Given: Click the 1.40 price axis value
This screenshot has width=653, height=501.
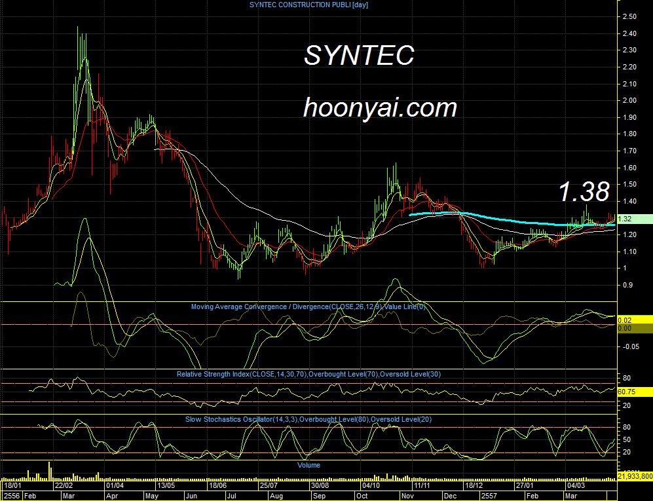Looking at the screenshot, I should 629,202.
